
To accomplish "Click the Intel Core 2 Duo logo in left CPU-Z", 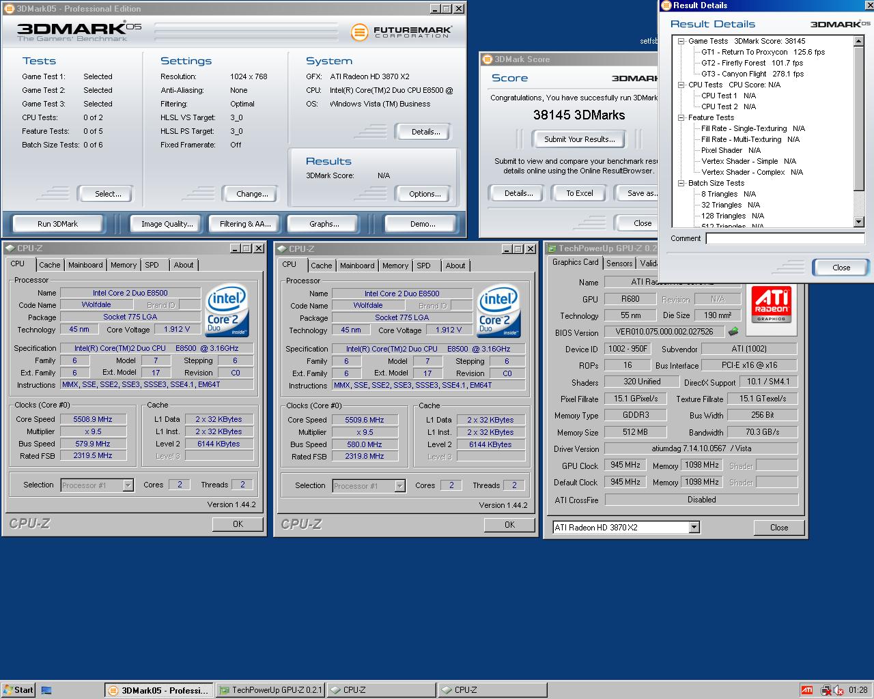I will [x=227, y=311].
